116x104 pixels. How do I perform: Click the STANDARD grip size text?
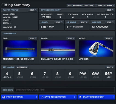coord(100,27)
